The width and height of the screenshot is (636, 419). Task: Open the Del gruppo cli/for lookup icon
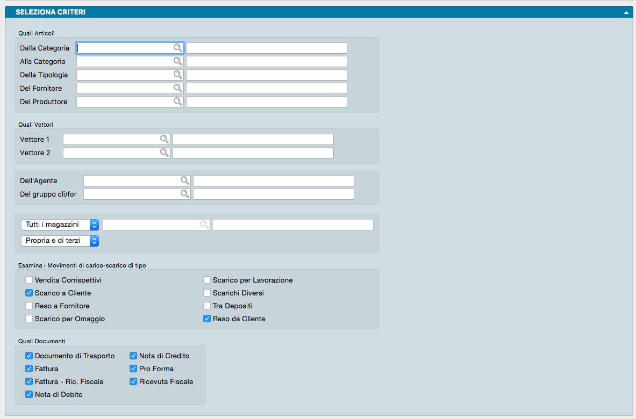tap(184, 194)
